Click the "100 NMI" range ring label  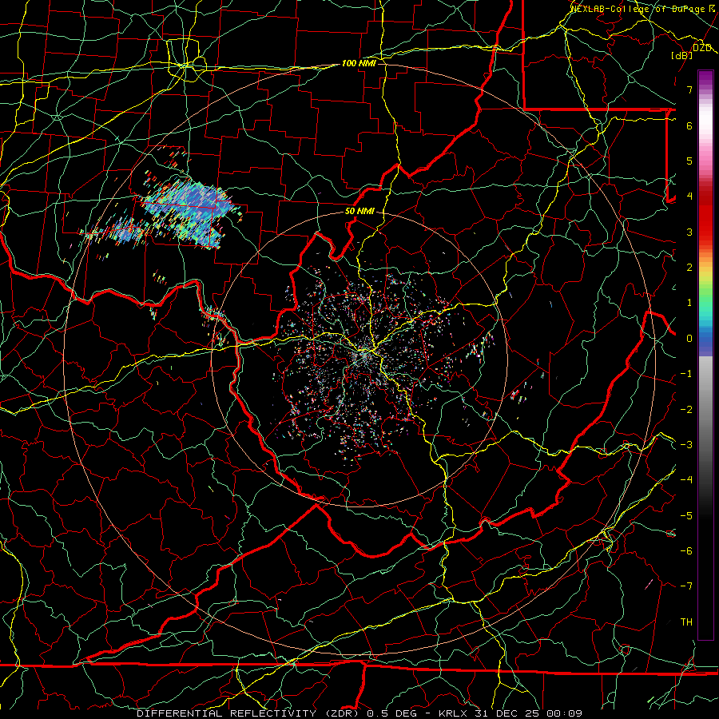coord(359,63)
